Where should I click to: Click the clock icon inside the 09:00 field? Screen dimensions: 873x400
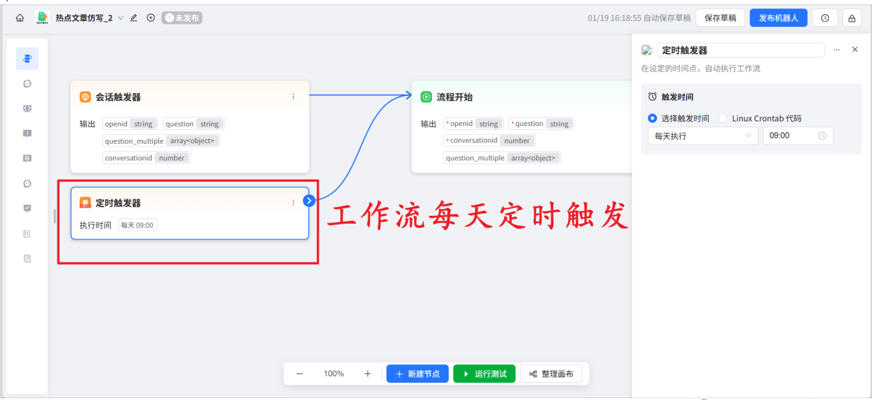tap(822, 135)
